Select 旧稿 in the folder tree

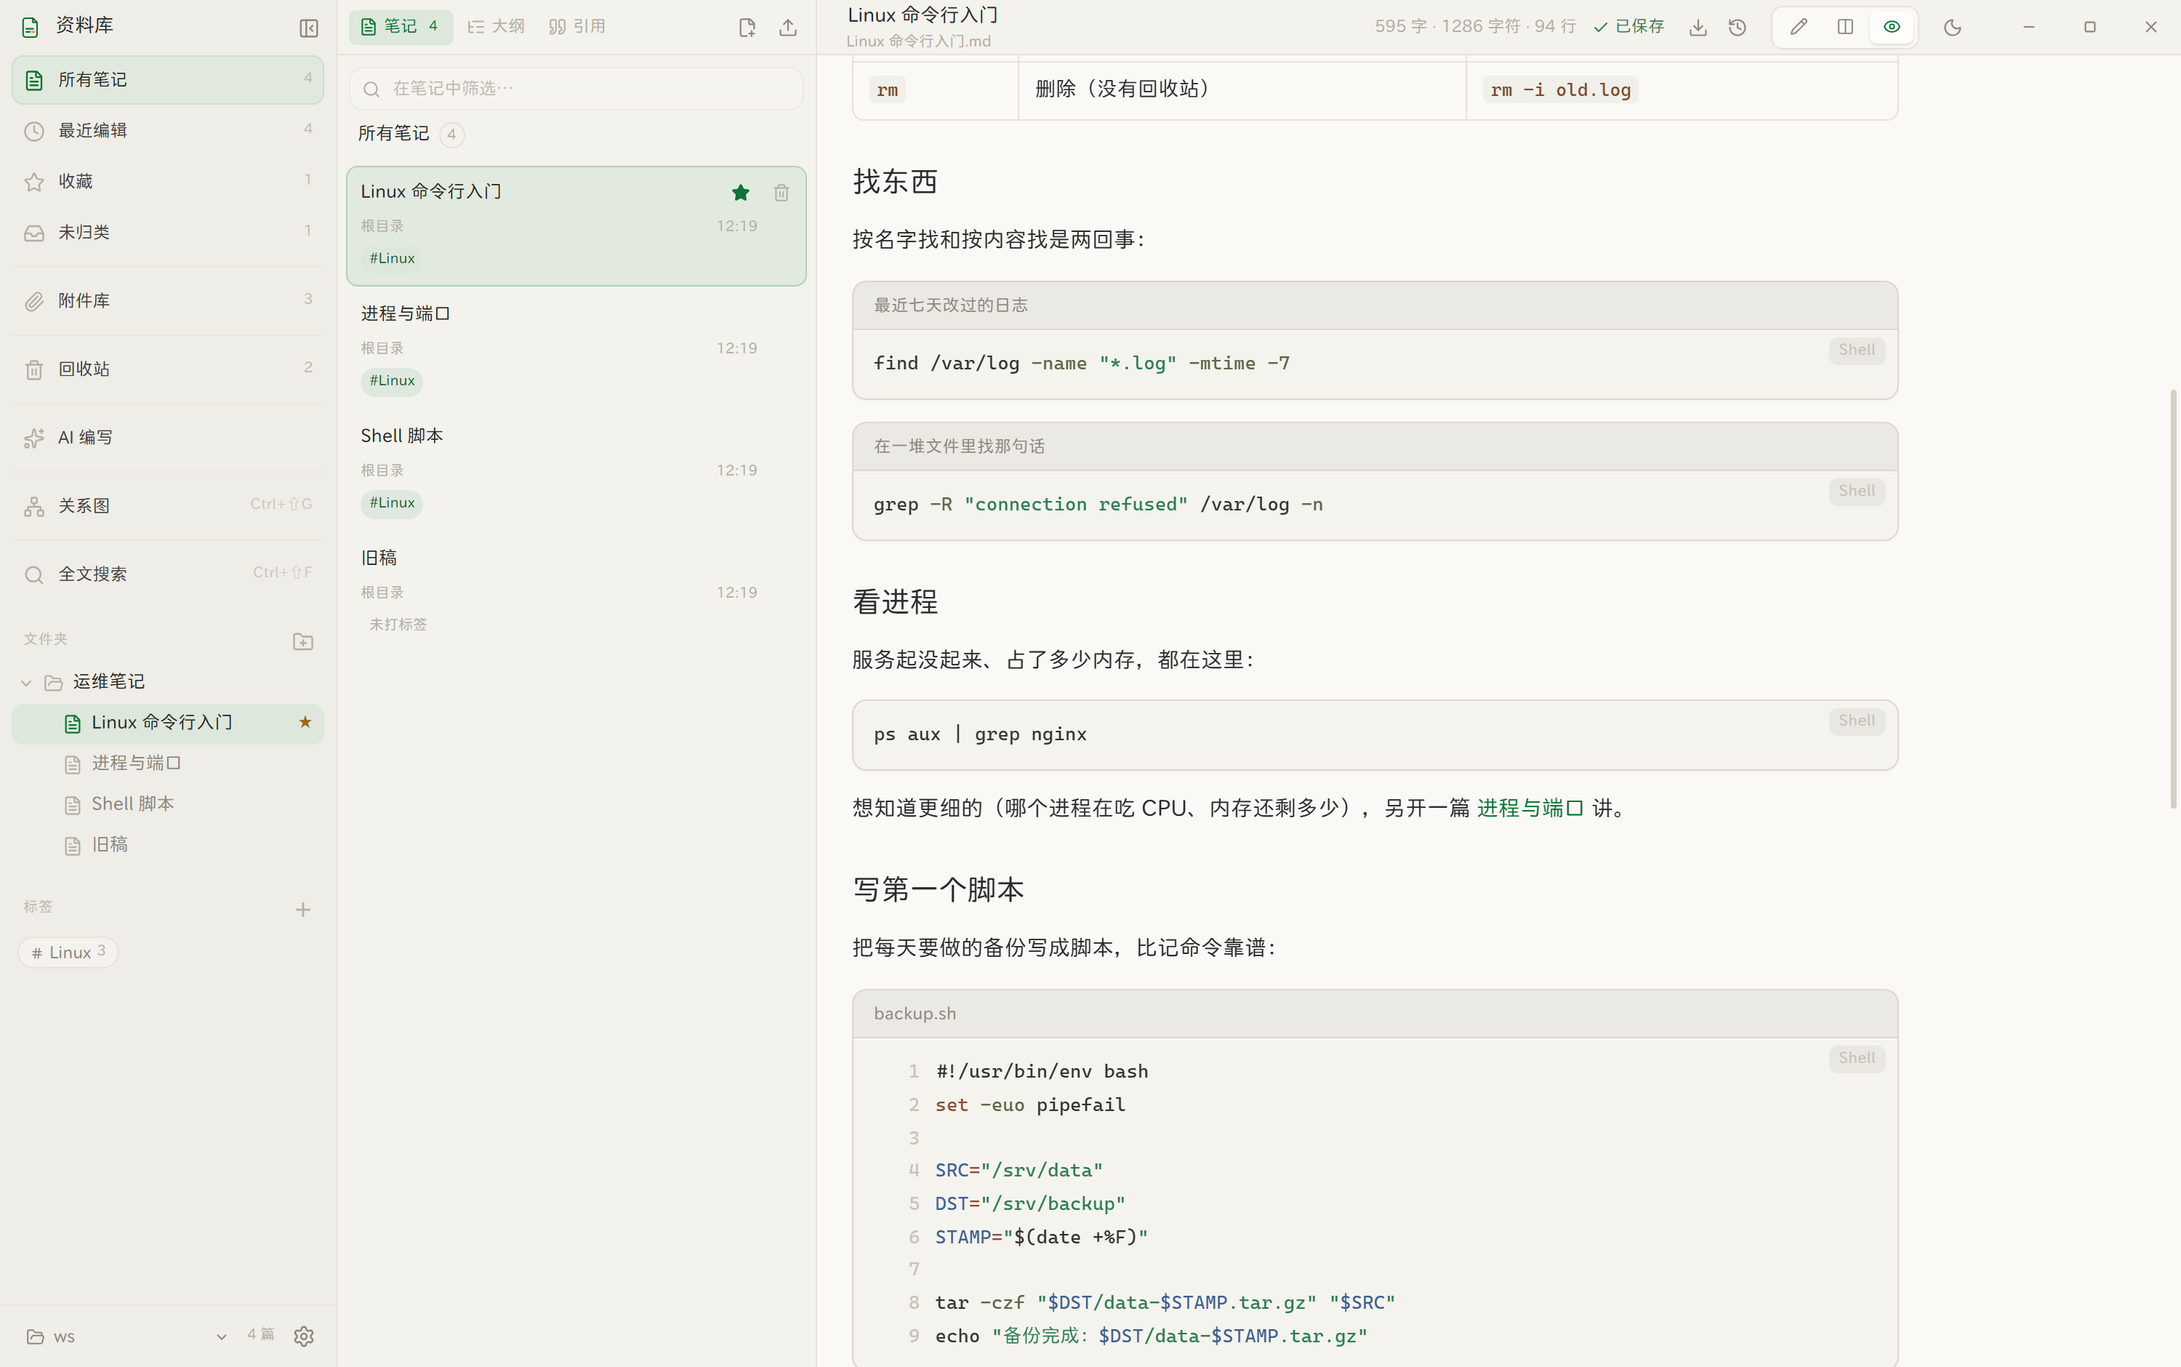[x=168, y=846]
